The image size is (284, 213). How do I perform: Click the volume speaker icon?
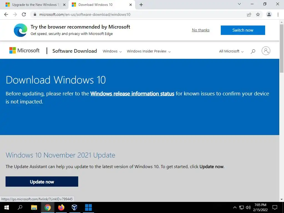248,207
